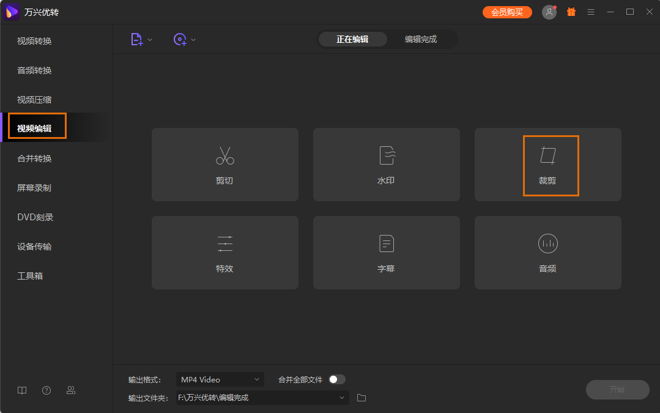Open the 音频 (Audio) tool

[547, 252]
